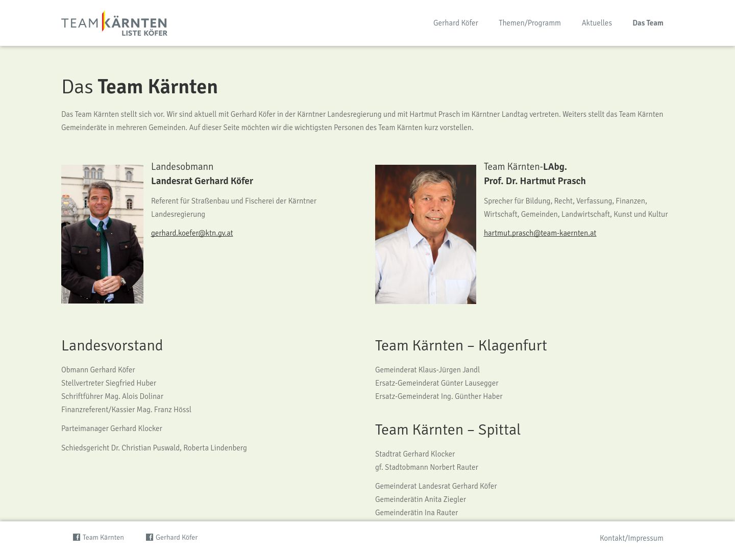Click the Landesrat Gerhard Köfer name heading
The height and width of the screenshot is (555, 735).
point(202,181)
